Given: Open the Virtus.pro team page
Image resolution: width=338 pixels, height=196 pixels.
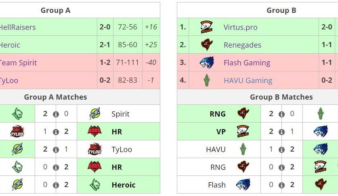Looking at the screenshot, I should coord(240,27).
